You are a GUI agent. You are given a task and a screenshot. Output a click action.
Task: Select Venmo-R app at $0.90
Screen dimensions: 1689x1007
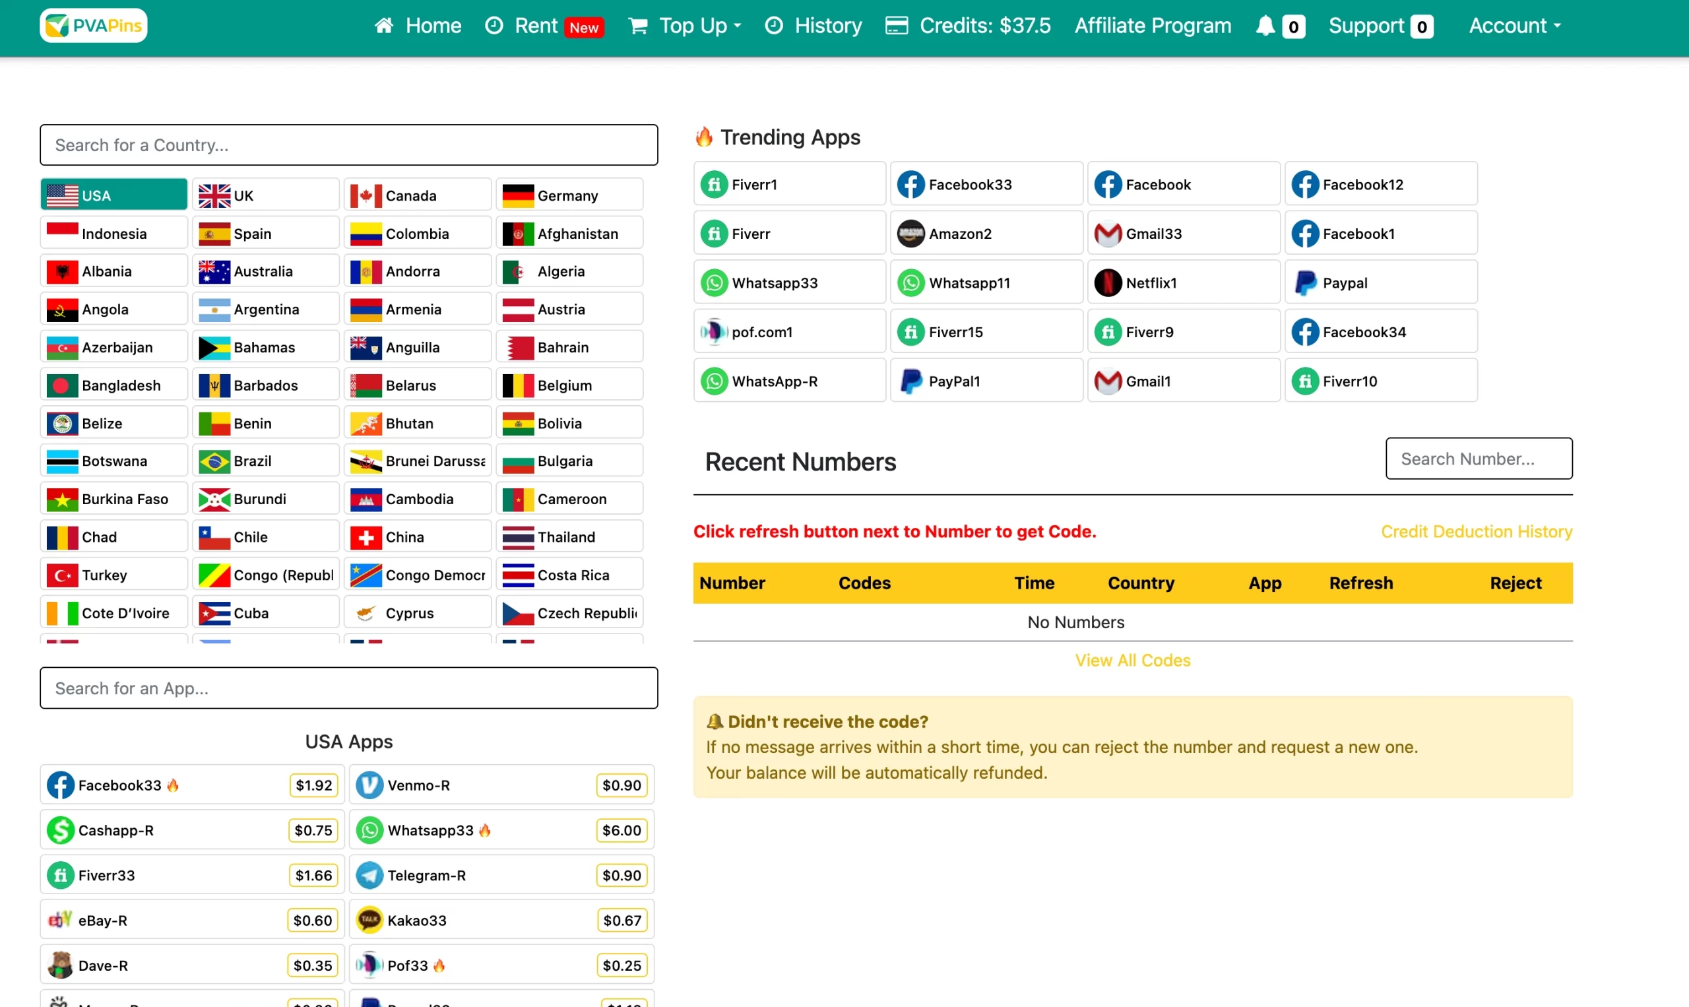coord(502,785)
